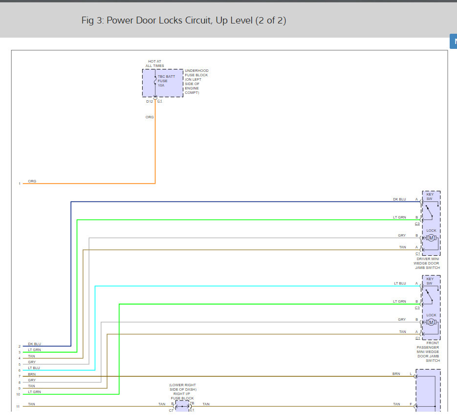Click the front passenger lock motor symbol
The height and width of the screenshot is (419, 457).
pos(431,322)
